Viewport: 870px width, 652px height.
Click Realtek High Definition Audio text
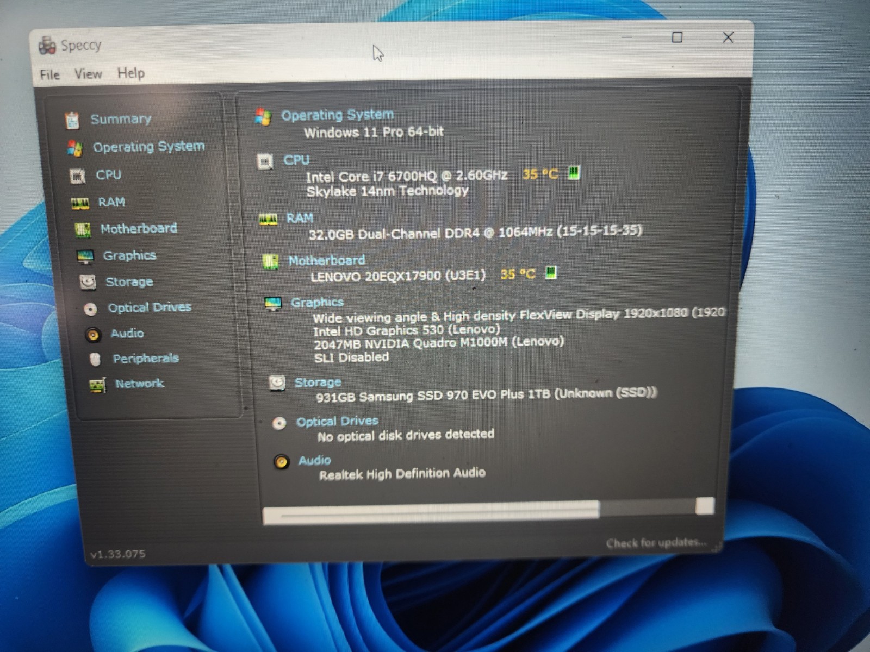pyautogui.click(x=402, y=474)
